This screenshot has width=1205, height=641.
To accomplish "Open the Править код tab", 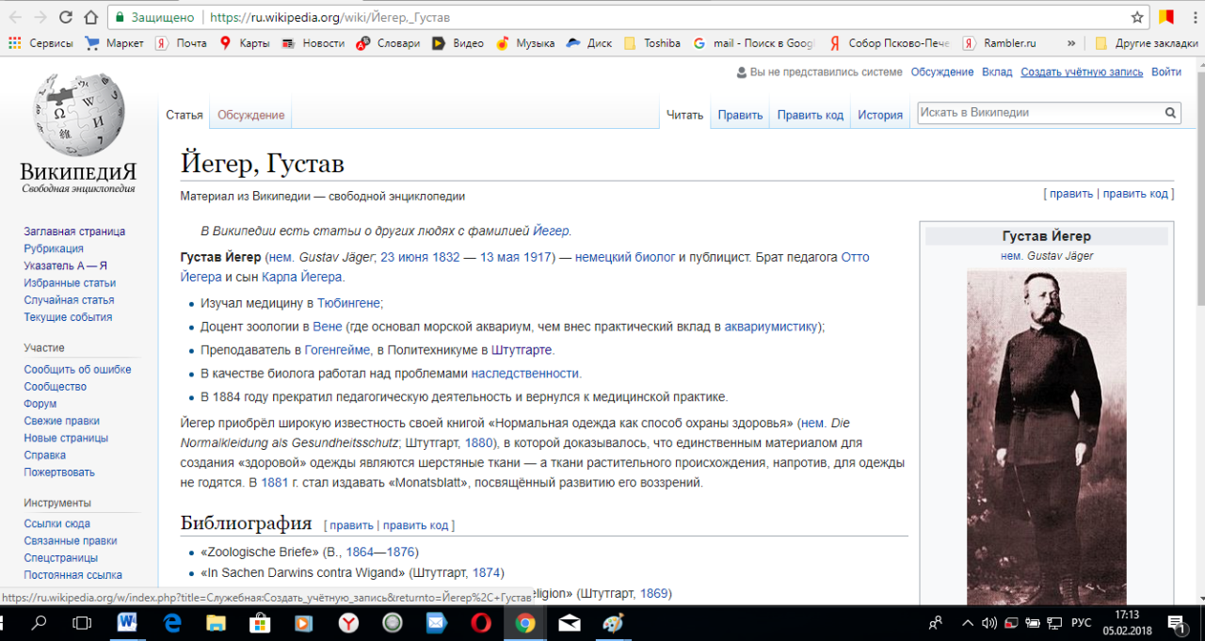I will click(x=810, y=115).
